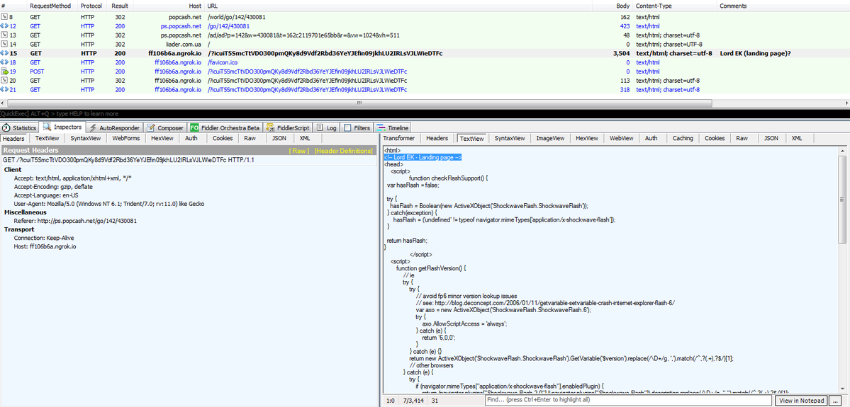Click the redirect icon of session 8
The width and height of the screenshot is (850, 407).
coord(5,17)
